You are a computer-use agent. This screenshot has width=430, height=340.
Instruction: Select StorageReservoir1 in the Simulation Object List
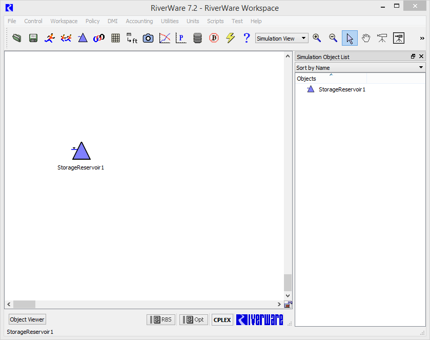(342, 89)
